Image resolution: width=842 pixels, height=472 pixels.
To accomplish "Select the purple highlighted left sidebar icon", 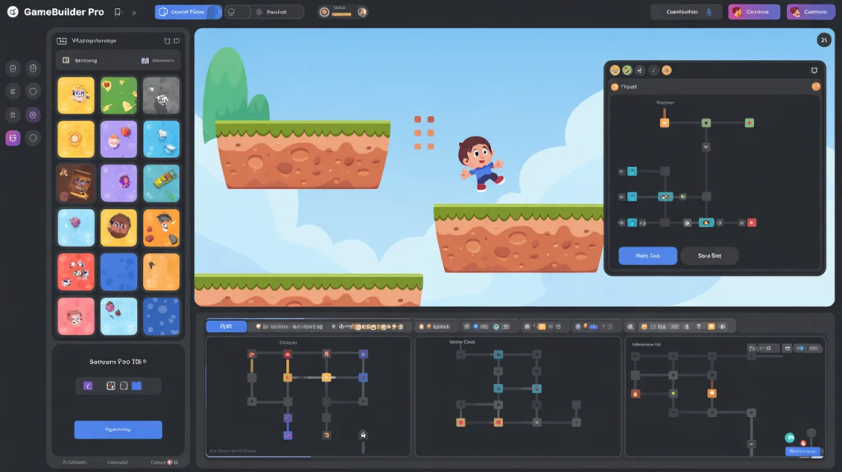I will click(x=12, y=138).
